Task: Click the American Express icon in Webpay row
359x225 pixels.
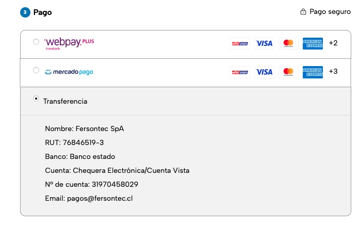Action: click(x=313, y=43)
